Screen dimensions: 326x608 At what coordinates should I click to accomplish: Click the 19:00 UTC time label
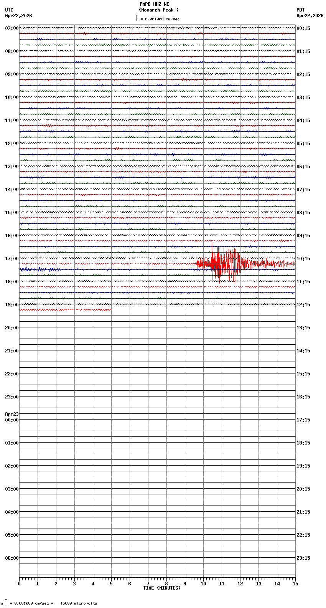pos(12,305)
